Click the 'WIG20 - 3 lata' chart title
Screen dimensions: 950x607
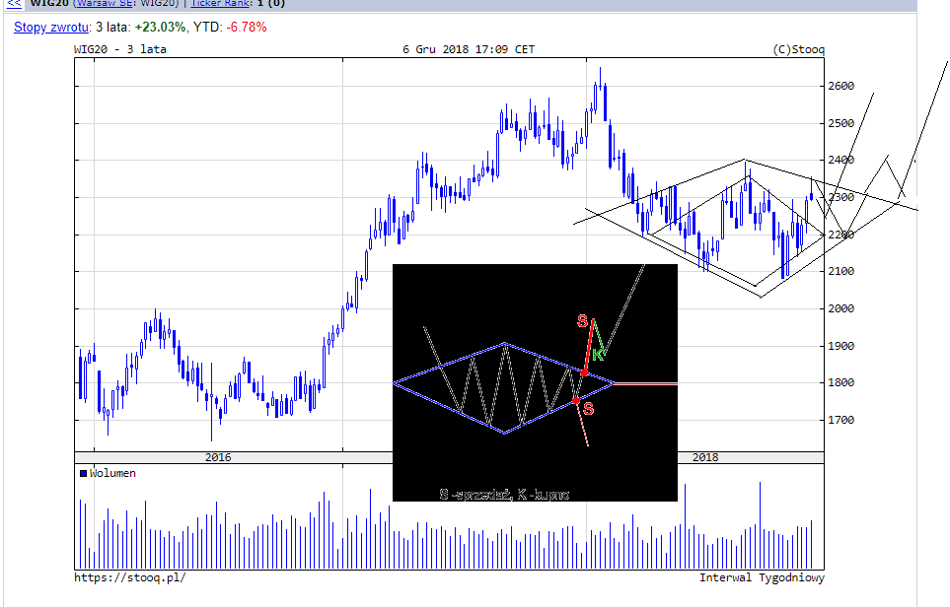120,49
